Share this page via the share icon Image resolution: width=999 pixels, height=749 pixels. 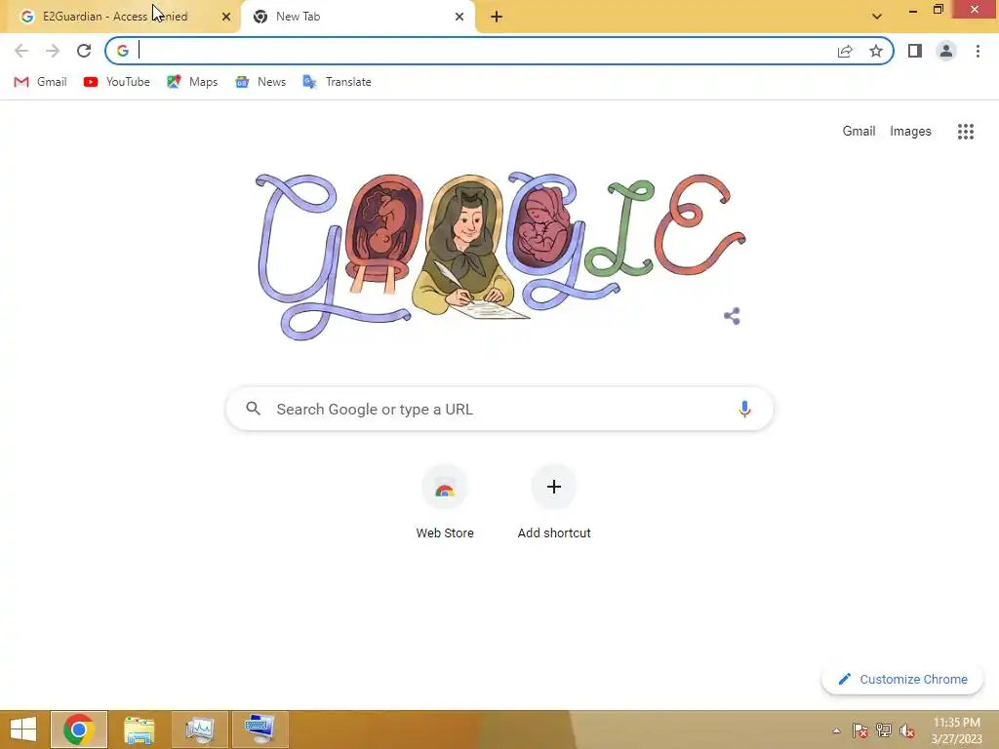click(845, 51)
